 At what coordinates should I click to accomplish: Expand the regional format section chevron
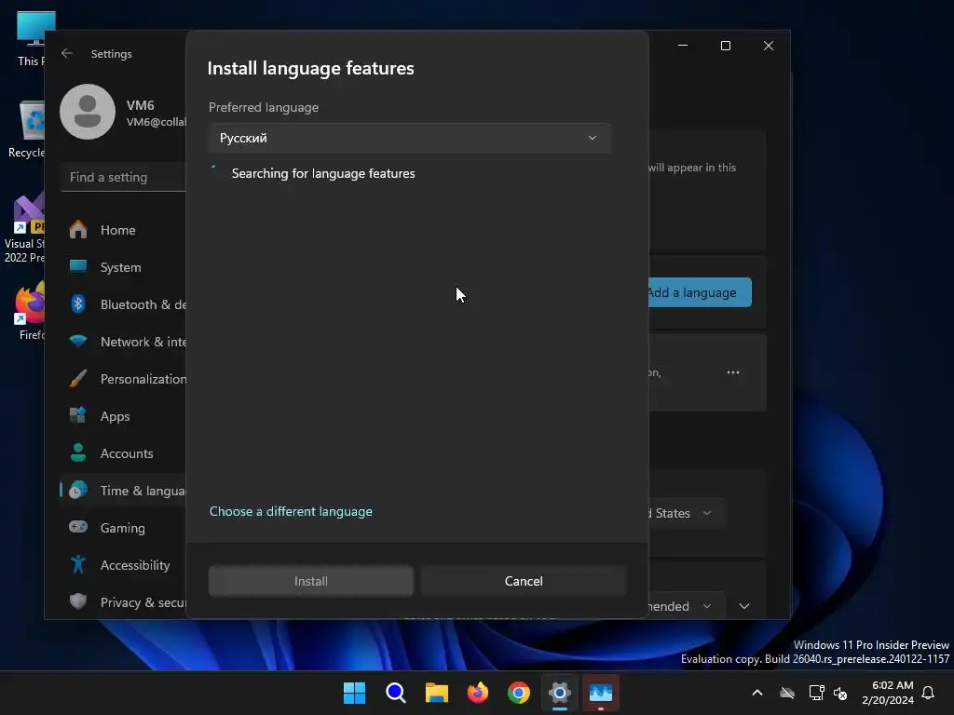coord(744,606)
